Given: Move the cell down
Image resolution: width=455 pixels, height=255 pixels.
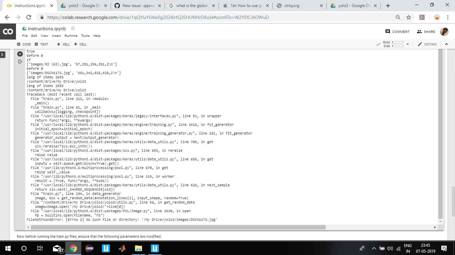Looking at the screenshot, I should [x=80, y=44].
